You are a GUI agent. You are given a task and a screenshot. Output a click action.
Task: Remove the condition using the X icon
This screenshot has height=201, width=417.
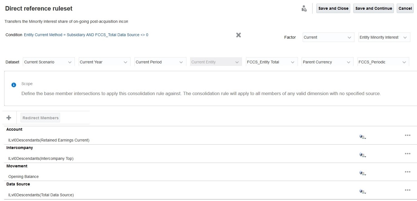[238, 35]
